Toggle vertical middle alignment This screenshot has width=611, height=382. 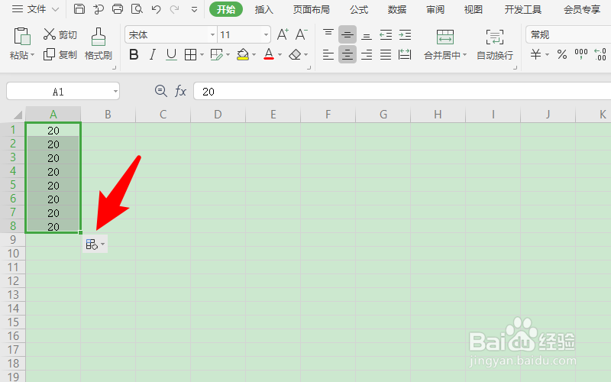point(348,34)
